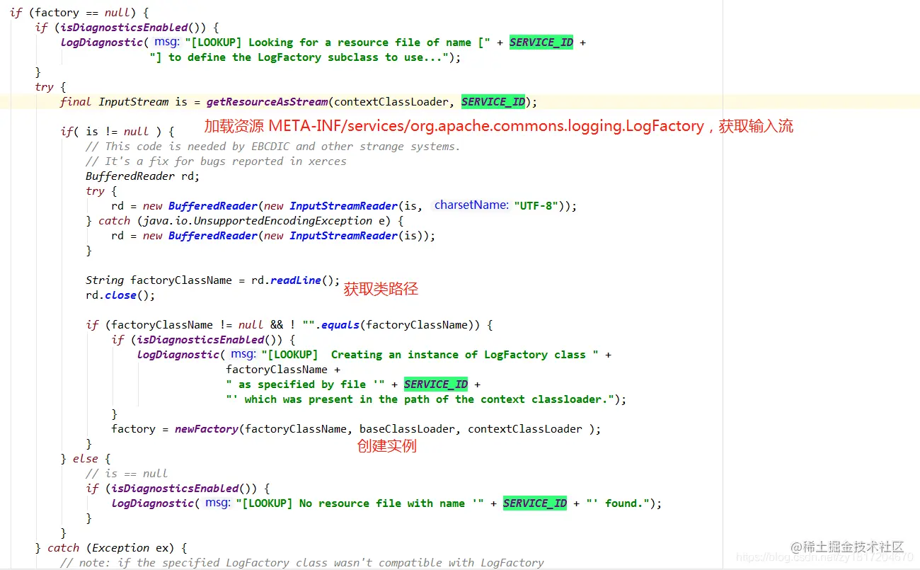Click the standalone 'factoryClassName +' line

[283, 370]
